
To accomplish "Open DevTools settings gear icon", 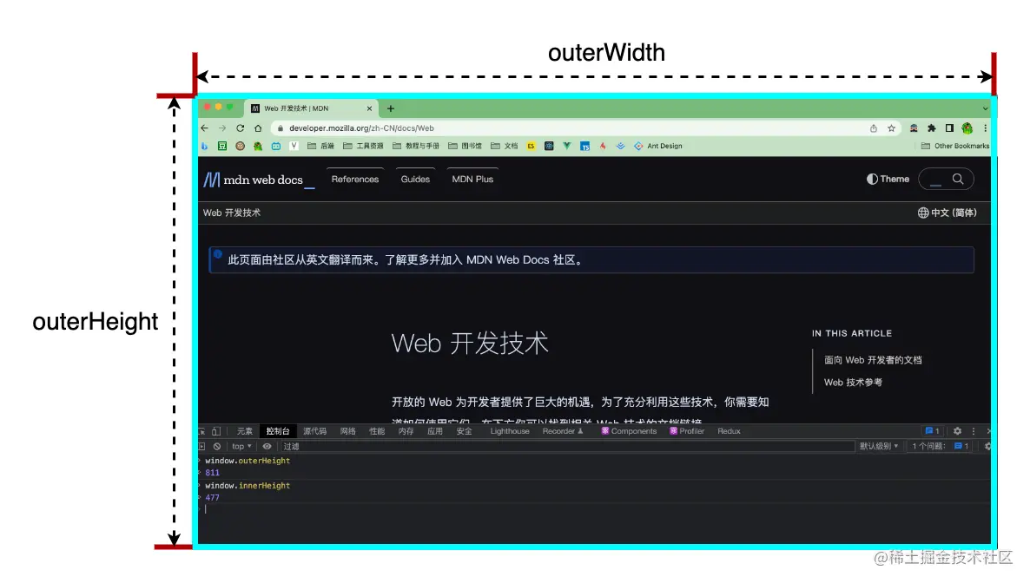I will pos(957,431).
